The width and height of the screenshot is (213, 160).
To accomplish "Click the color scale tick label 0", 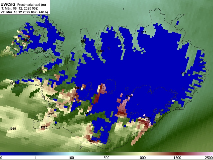I will click(x=1, y=158).
